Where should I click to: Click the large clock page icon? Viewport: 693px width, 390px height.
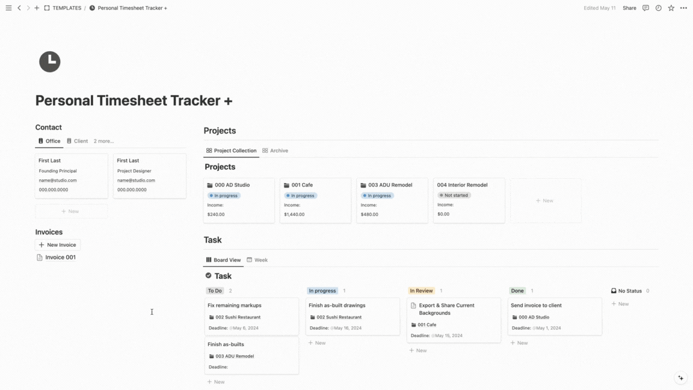click(x=50, y=61)
